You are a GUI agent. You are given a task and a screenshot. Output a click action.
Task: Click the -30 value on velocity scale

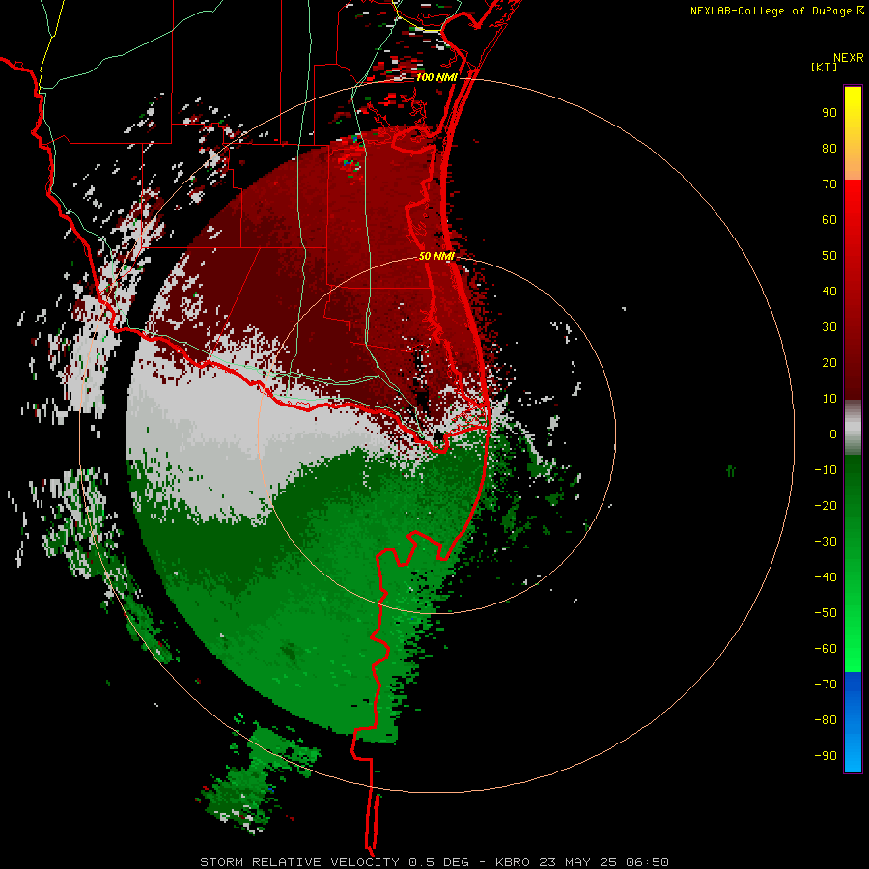click(x=826, y=542)
